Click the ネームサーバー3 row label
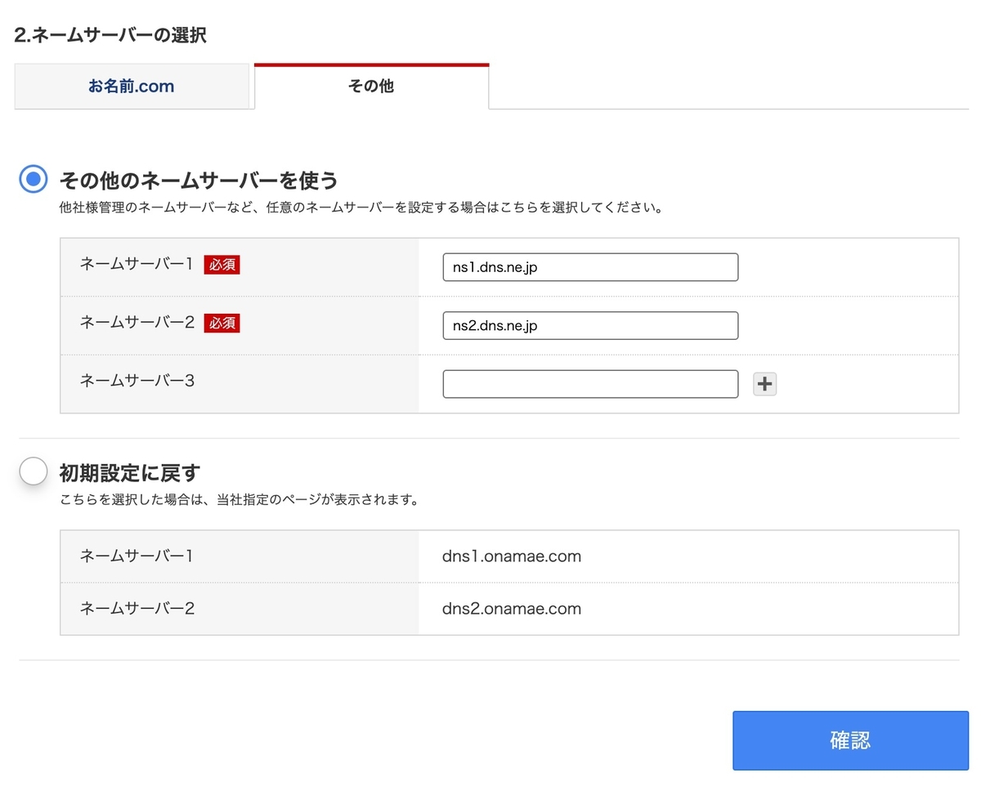981x786 pixels. pos(136,380)
